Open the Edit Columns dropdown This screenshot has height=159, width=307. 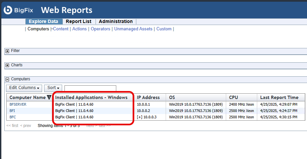pos(24,88)
